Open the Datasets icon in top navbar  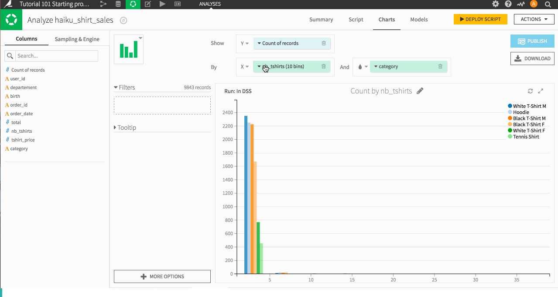[118, 4]
